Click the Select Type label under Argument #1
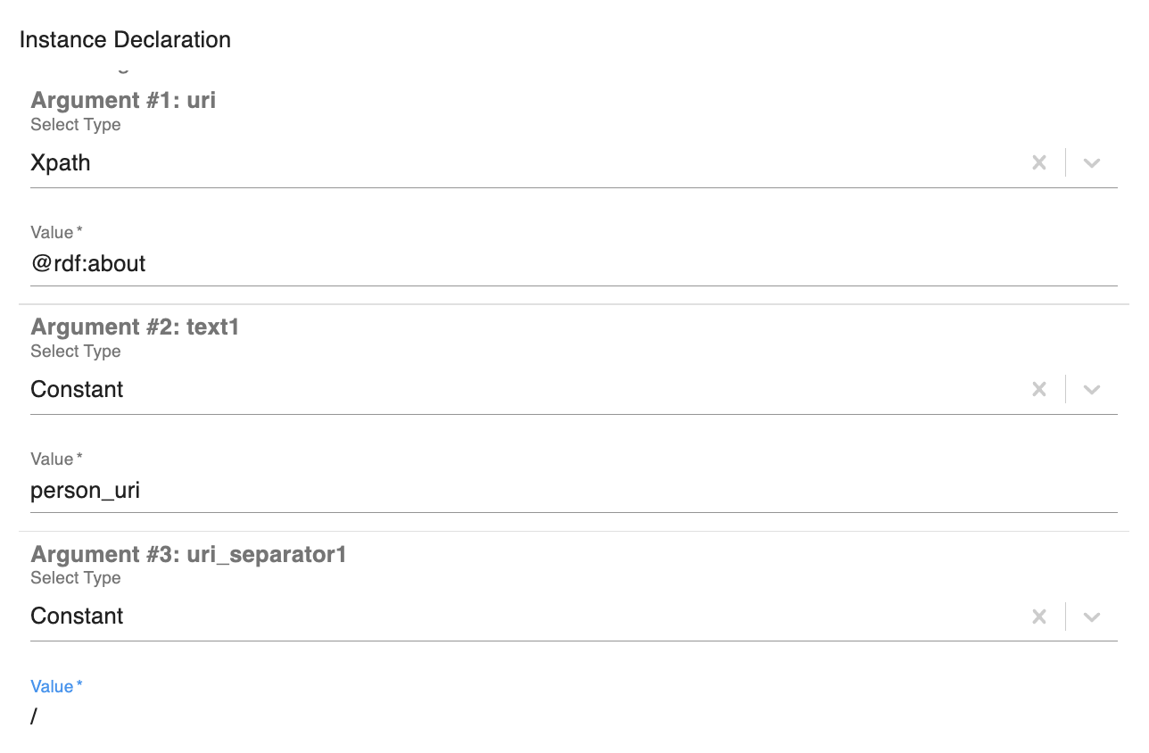1149x753 pixels. (x=76, y=125)
